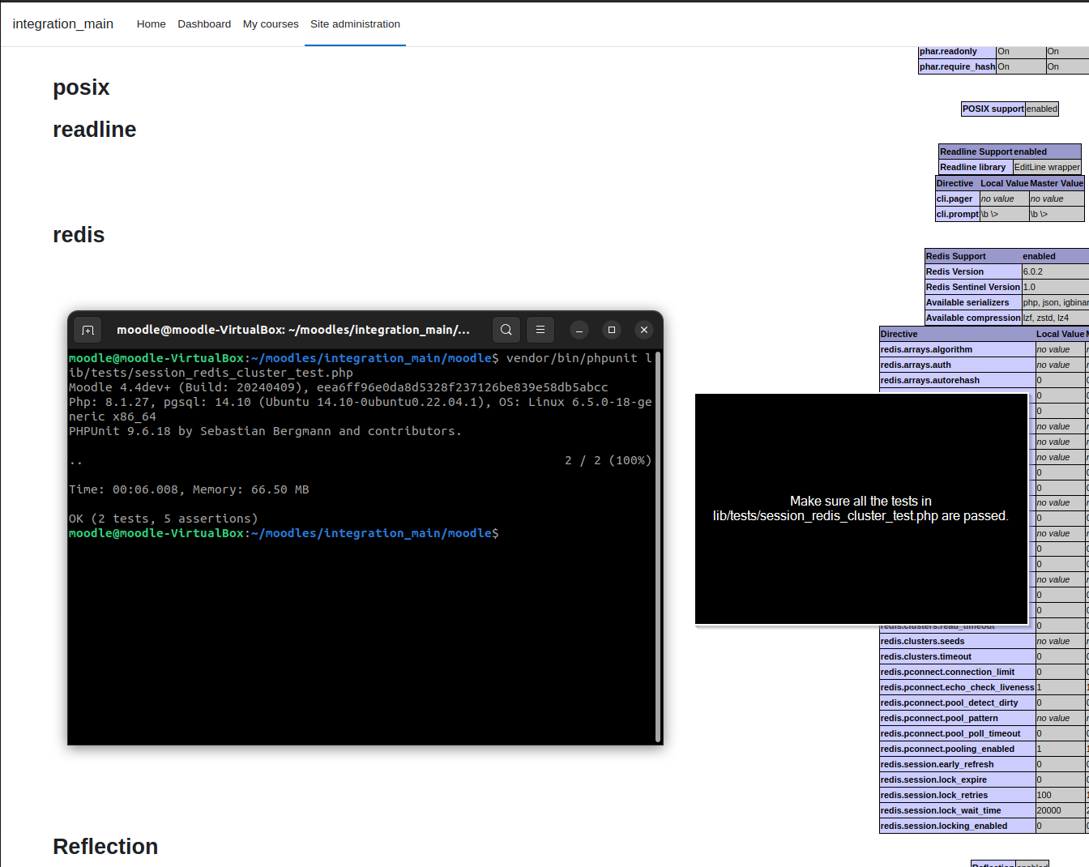Click the EditLine wrapper value
The image size is (1089, 867).
pos(1047,167)
